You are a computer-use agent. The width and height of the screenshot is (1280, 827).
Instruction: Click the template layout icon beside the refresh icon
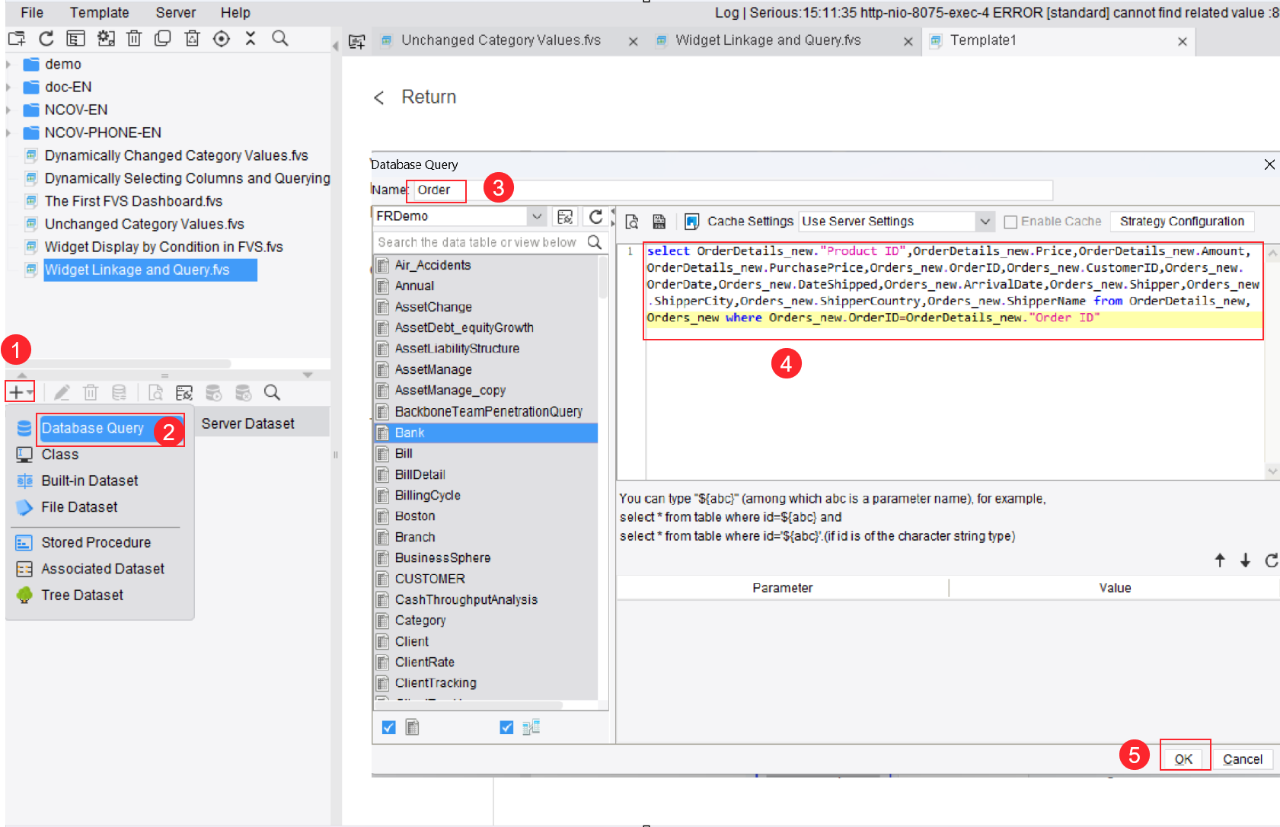pos(75,39)
